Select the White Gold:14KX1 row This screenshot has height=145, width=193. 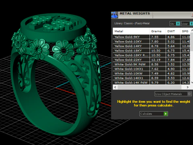(152, 78)
